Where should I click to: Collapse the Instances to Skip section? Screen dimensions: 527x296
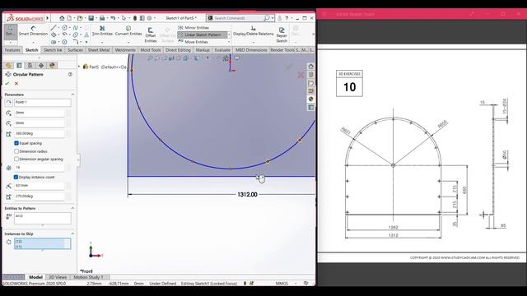pos(72,234)
